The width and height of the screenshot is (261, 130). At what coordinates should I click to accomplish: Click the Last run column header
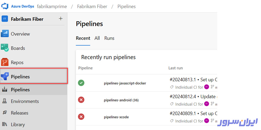[175, 68]
